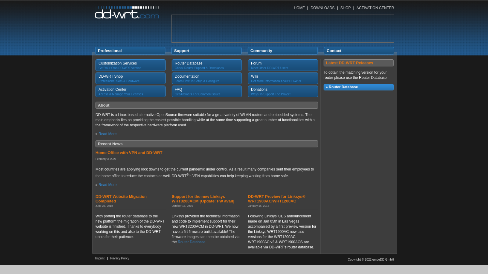The width and height of the screenshot is (488, 274).
Task: Open the DD-WRT Shop button
Action: point(130,78)
